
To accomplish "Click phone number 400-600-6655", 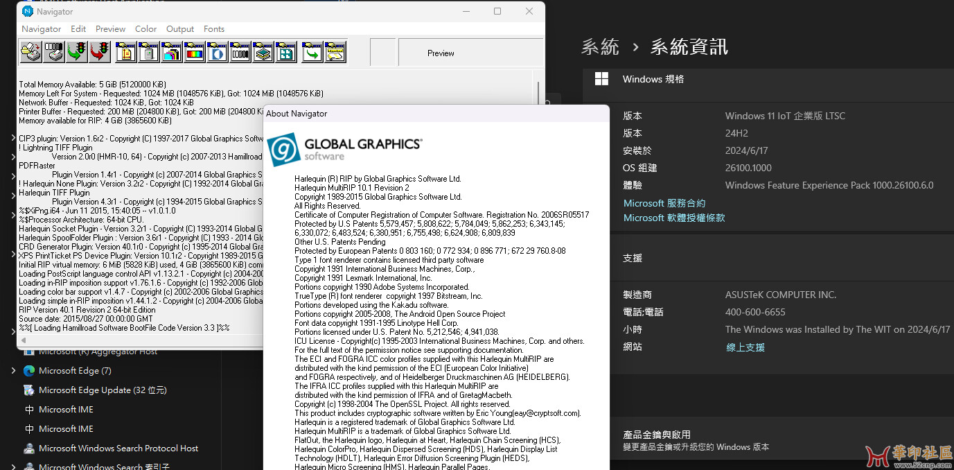I will click(755, 312).
